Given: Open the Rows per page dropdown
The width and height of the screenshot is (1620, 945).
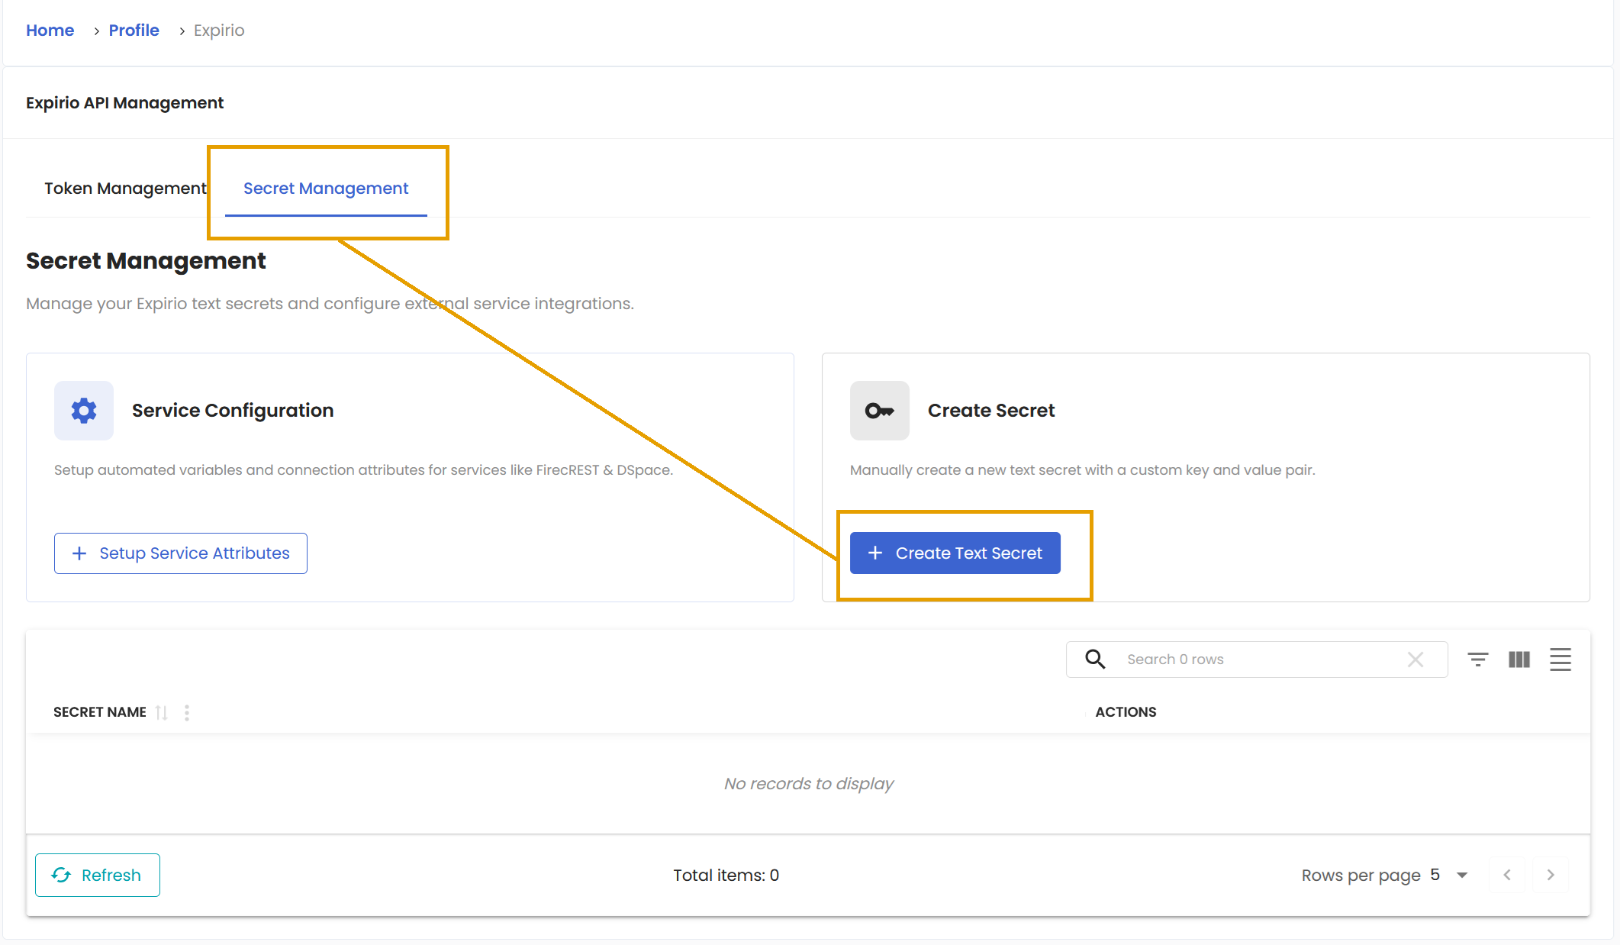Looking at the screenshot, I should (1450, 875).
